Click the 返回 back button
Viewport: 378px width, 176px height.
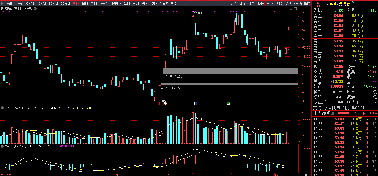307,4
